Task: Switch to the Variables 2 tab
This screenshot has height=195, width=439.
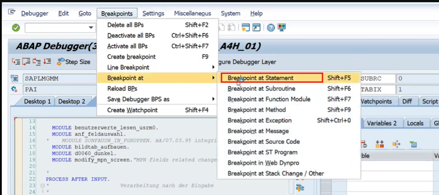Action: pos(381,123)
